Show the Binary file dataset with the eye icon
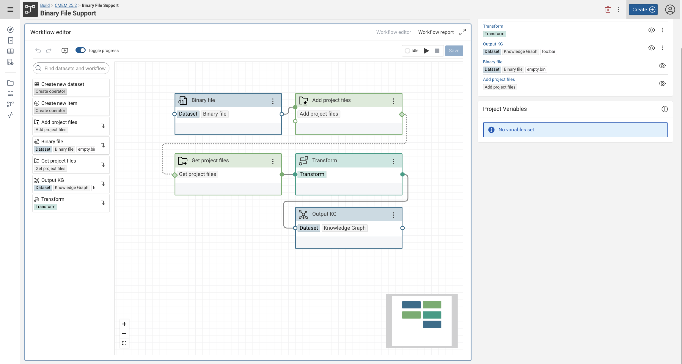The image size is (682, 364). [x=662, y=66]
